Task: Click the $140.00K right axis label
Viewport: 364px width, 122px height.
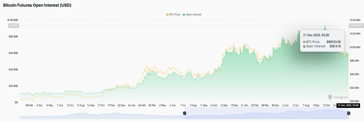Action: (x=355, y=20)
